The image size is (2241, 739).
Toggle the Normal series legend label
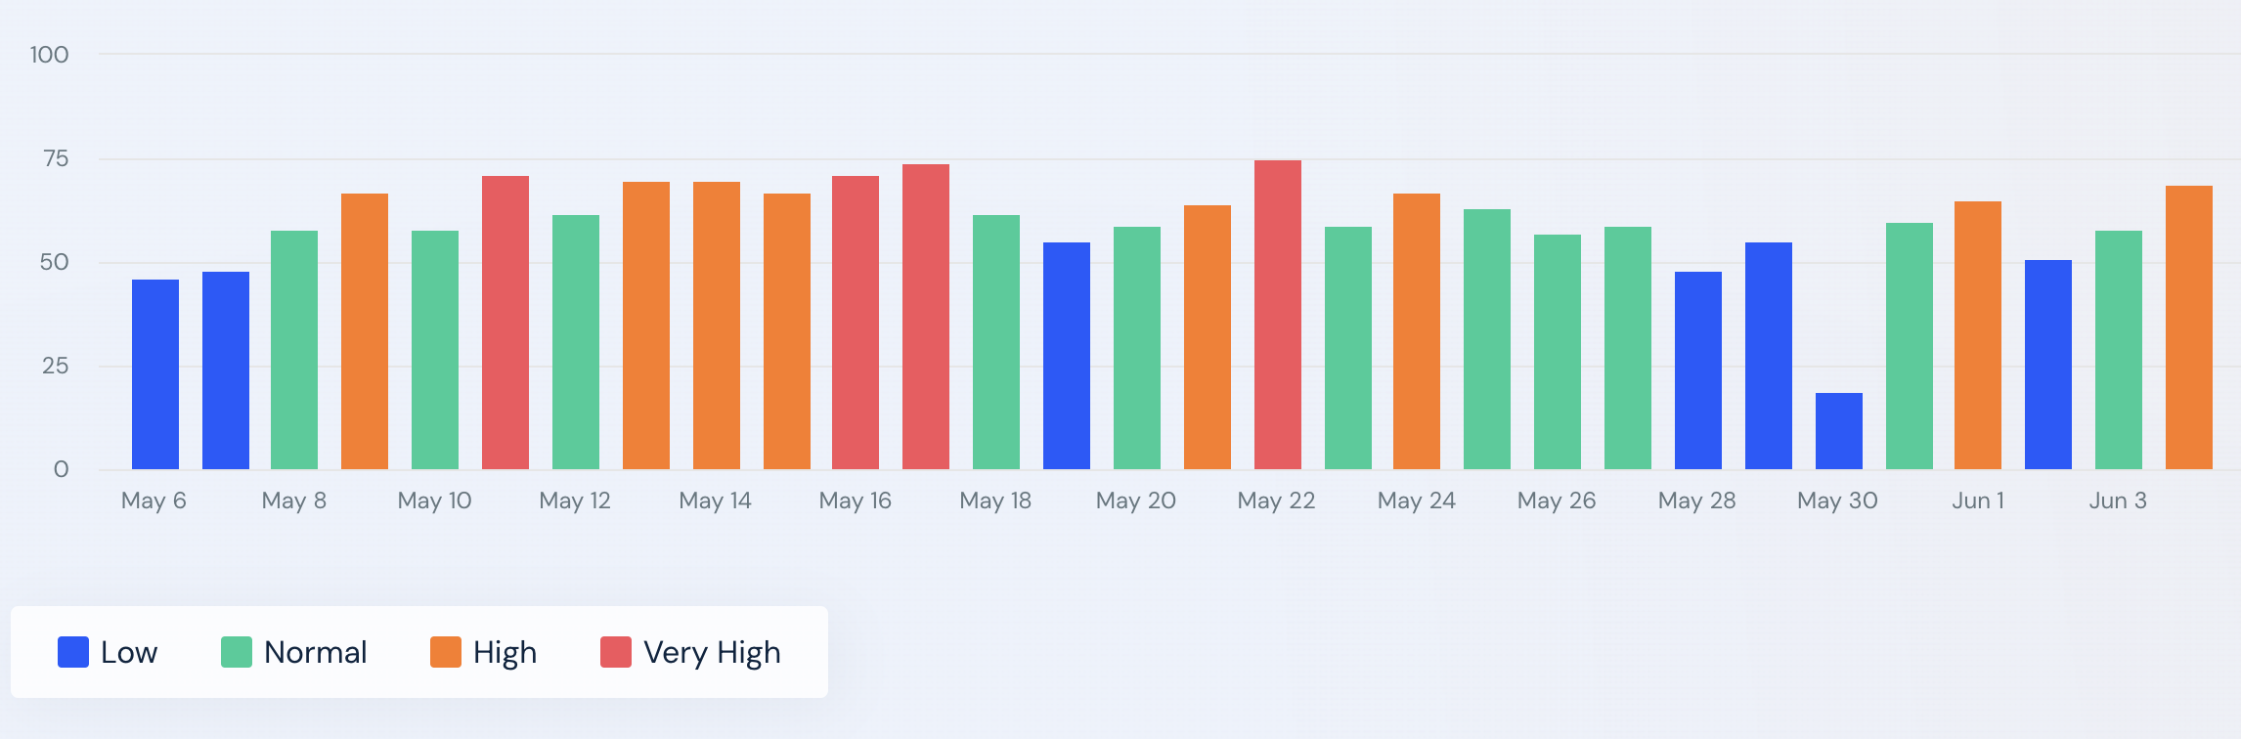(x=315, y=652)
